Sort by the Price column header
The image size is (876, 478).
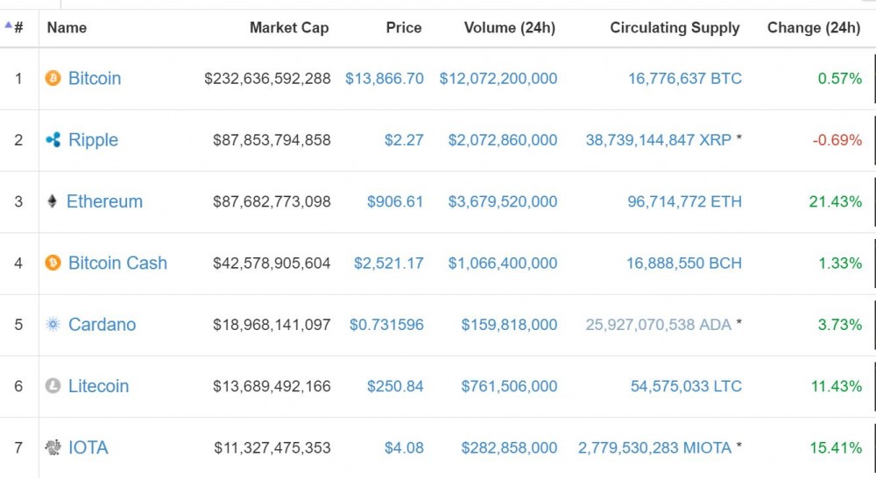coord(403,27)
